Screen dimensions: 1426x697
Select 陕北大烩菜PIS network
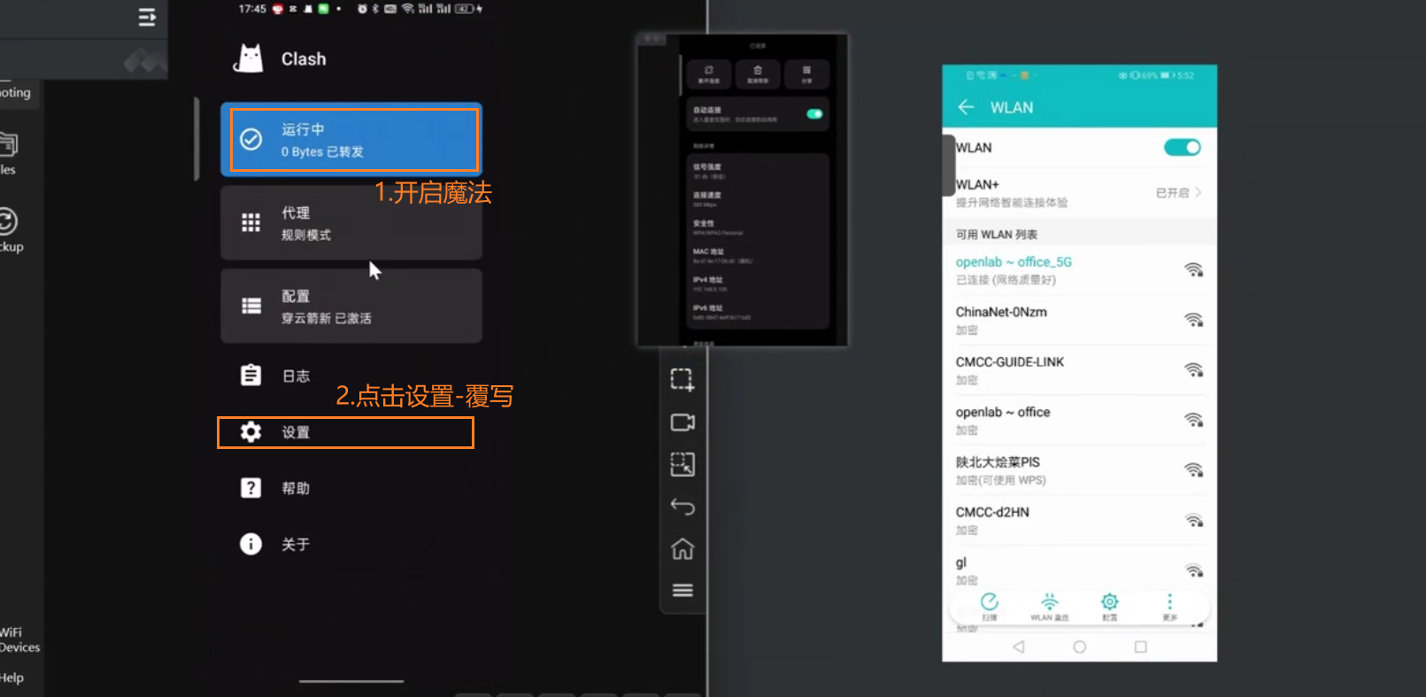(1079, 470)
